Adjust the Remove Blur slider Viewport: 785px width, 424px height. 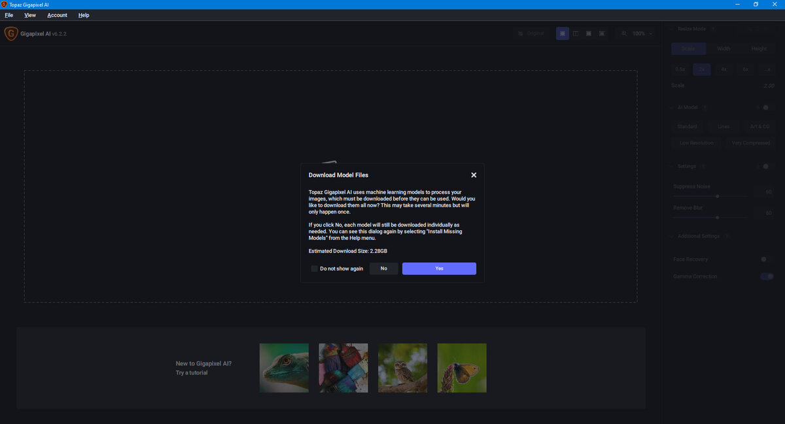pos(718,217)
